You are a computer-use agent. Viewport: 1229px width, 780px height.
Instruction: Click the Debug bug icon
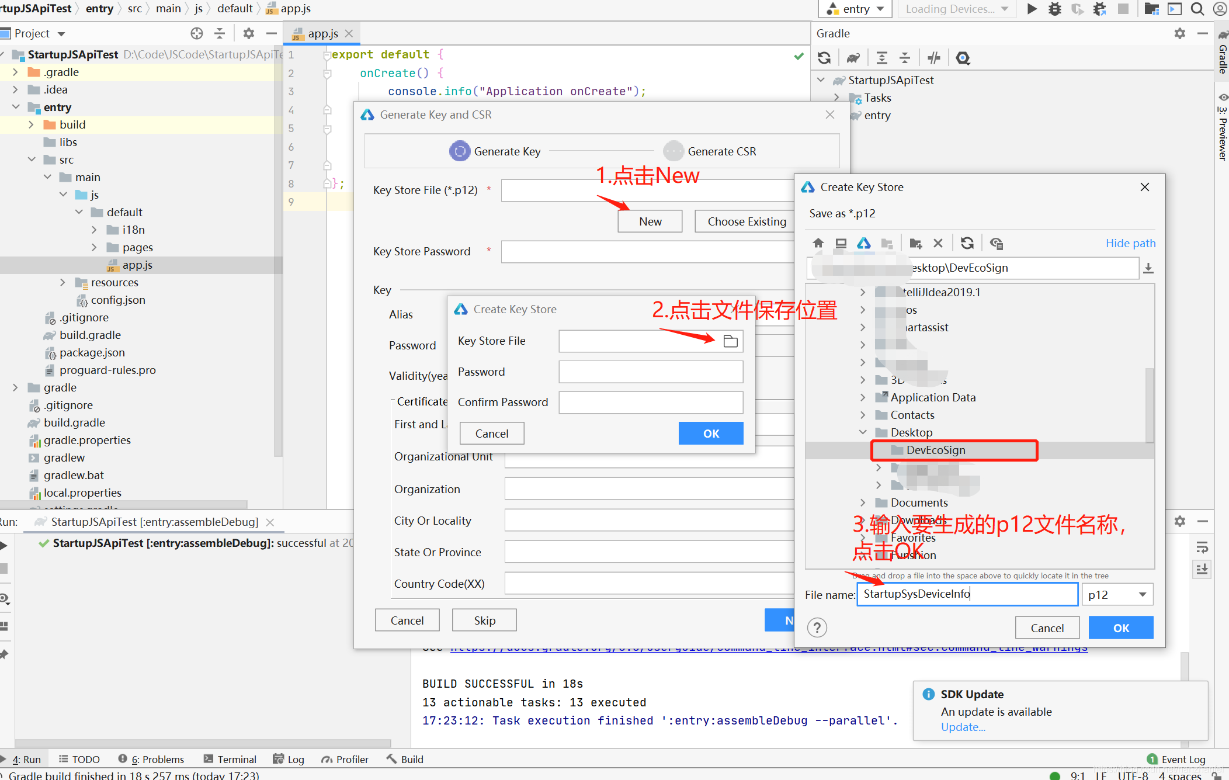coord(1054,9)
